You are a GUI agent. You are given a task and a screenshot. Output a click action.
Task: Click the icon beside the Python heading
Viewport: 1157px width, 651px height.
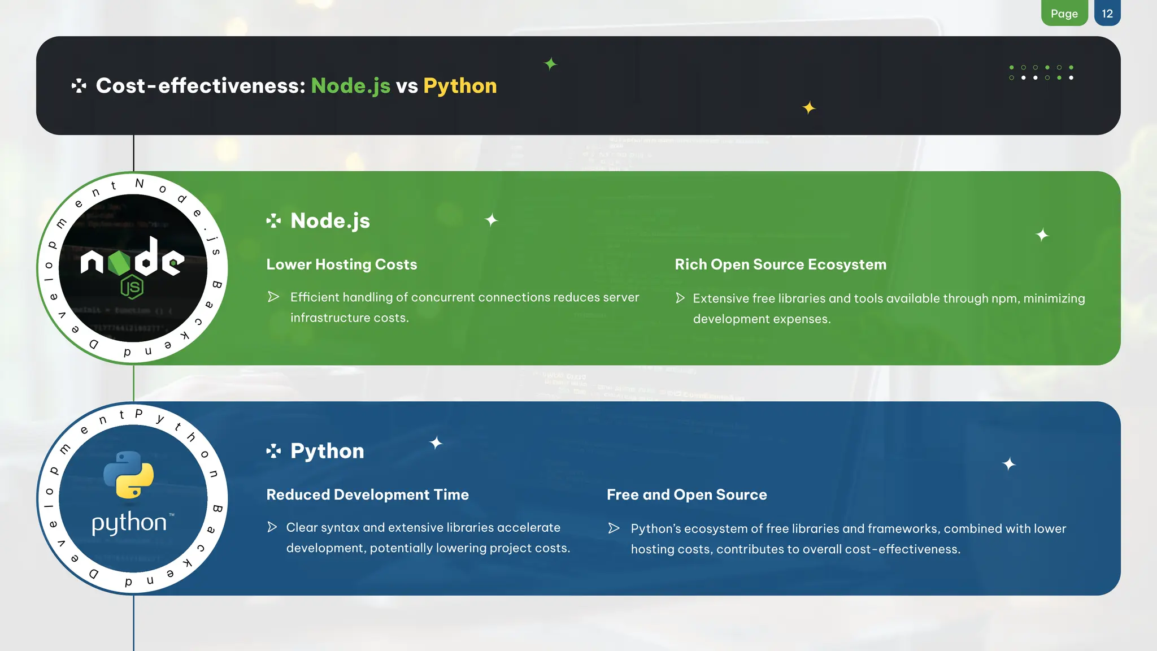coord(273,451)
